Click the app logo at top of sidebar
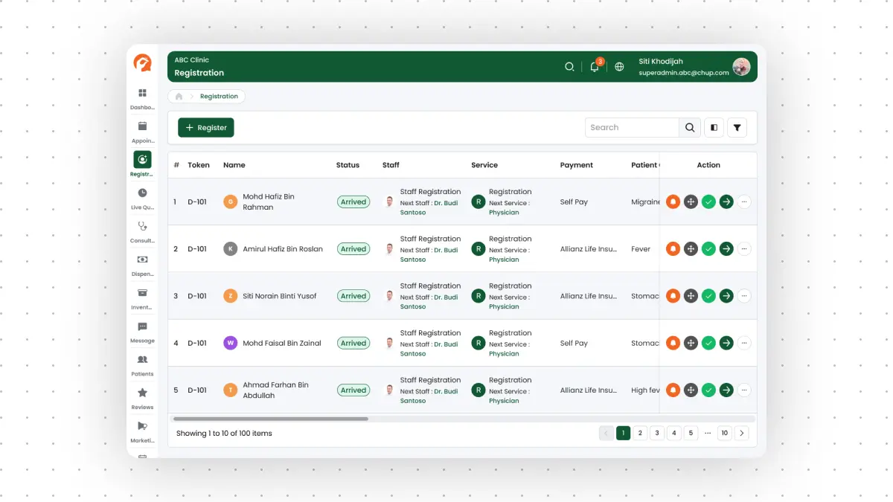The height and width of the screenshot is (502, 893). pos(142,63)
